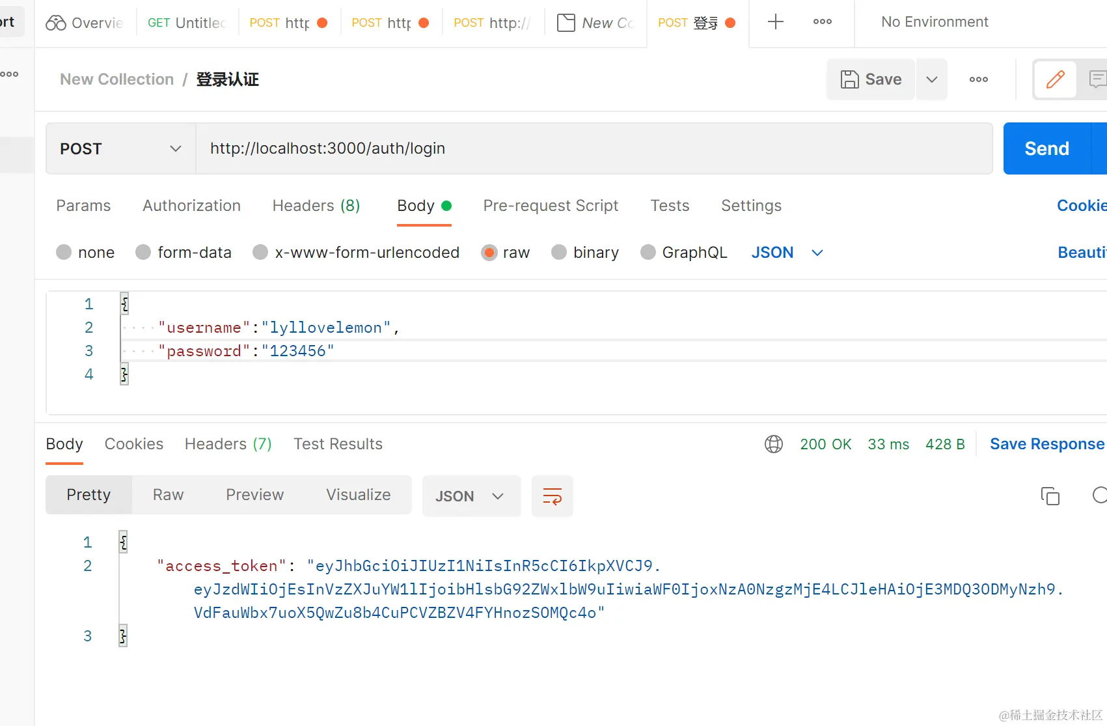The image size is (1107, 726).
Task: Click the Save button
Action: click(871, 79)
